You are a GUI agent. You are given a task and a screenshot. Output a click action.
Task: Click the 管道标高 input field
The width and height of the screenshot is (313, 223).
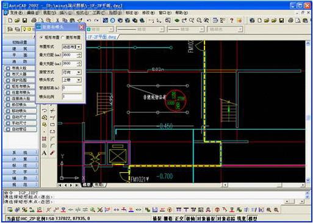pos(71,88)
